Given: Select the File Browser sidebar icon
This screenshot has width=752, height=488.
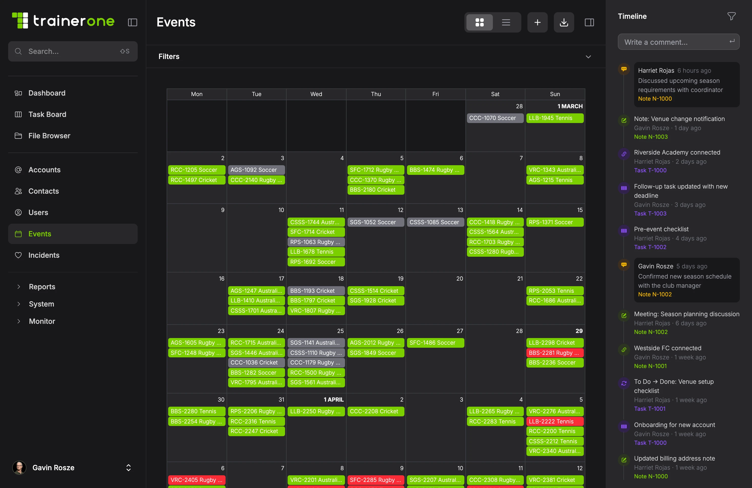Looking at the screenshot, I should tap(18, 135).
